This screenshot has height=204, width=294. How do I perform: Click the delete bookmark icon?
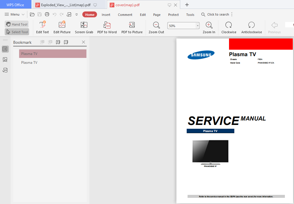[x=66, y=42]
